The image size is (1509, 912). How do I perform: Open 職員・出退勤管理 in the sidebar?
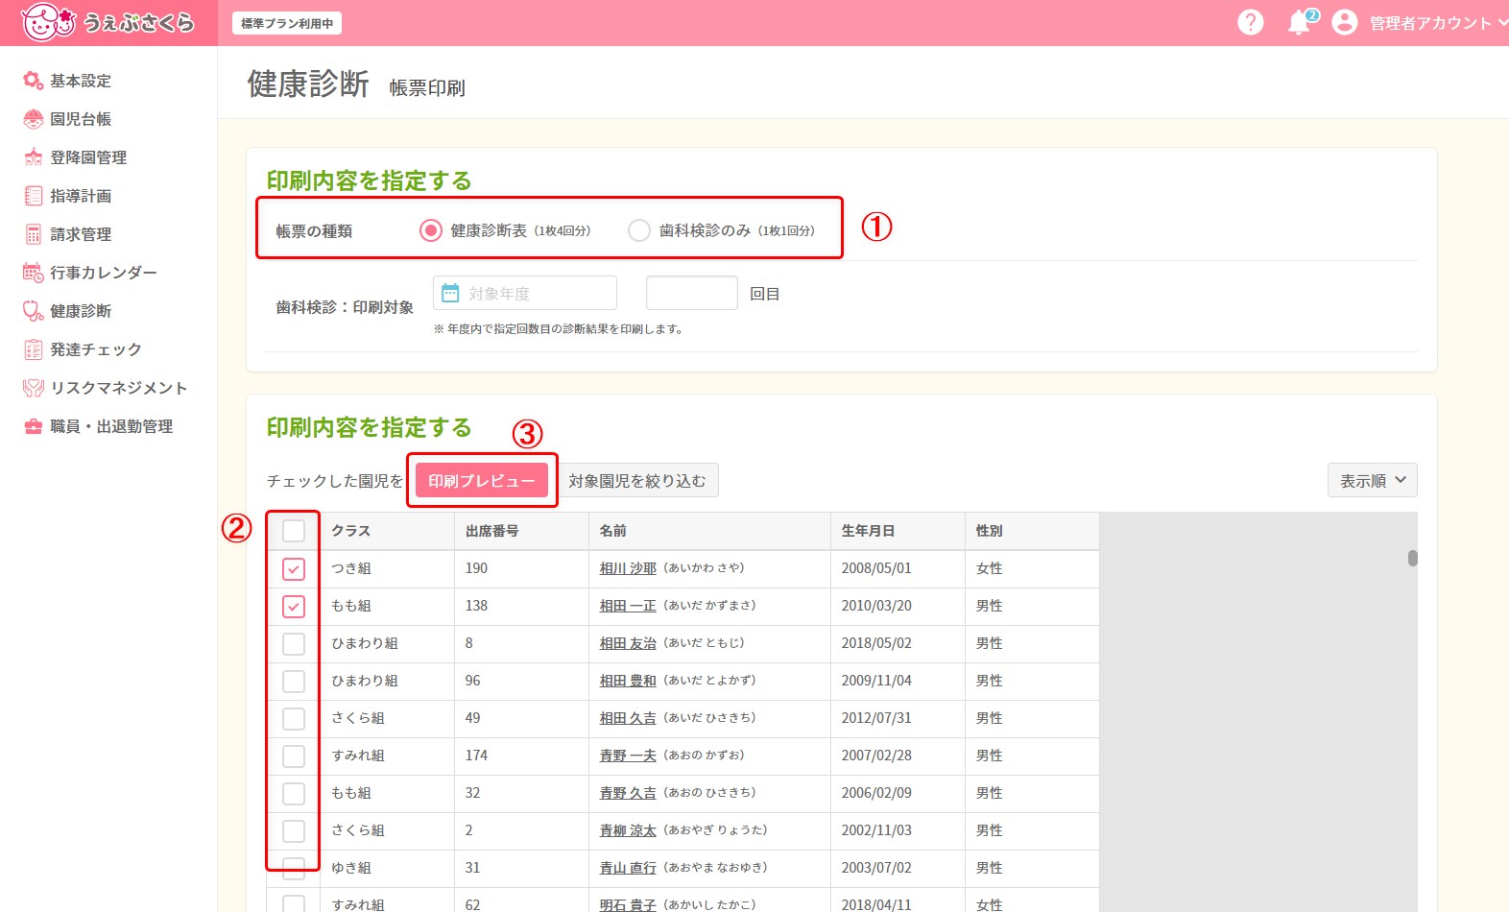[x=111, y=426]
